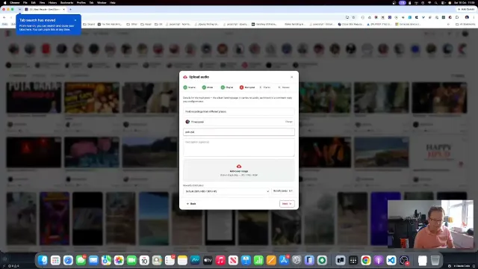Open the Help menu

coord(113,2)
